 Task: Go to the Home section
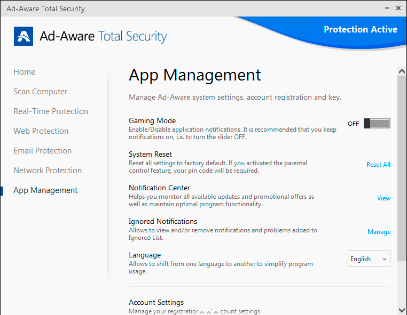tap(25, 72)
